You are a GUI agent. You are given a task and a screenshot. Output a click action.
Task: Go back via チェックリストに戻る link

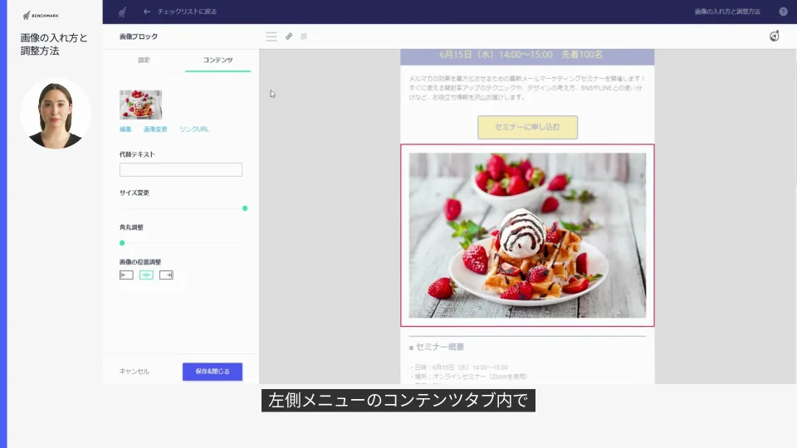point(187,11)
